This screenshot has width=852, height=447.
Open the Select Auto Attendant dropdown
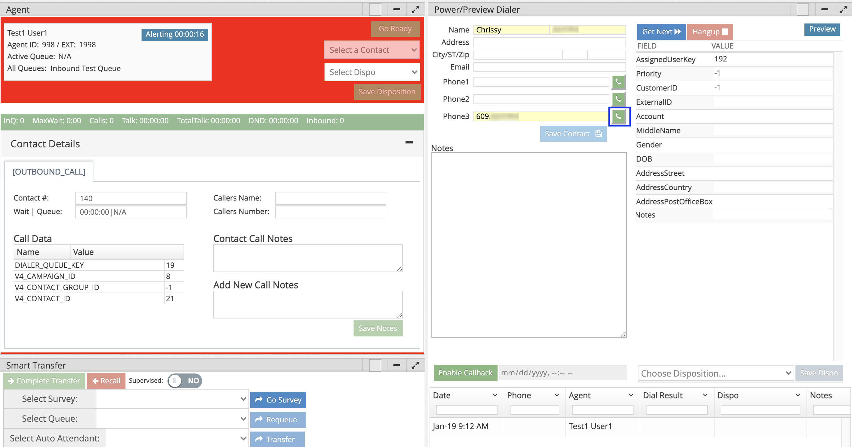177,438
